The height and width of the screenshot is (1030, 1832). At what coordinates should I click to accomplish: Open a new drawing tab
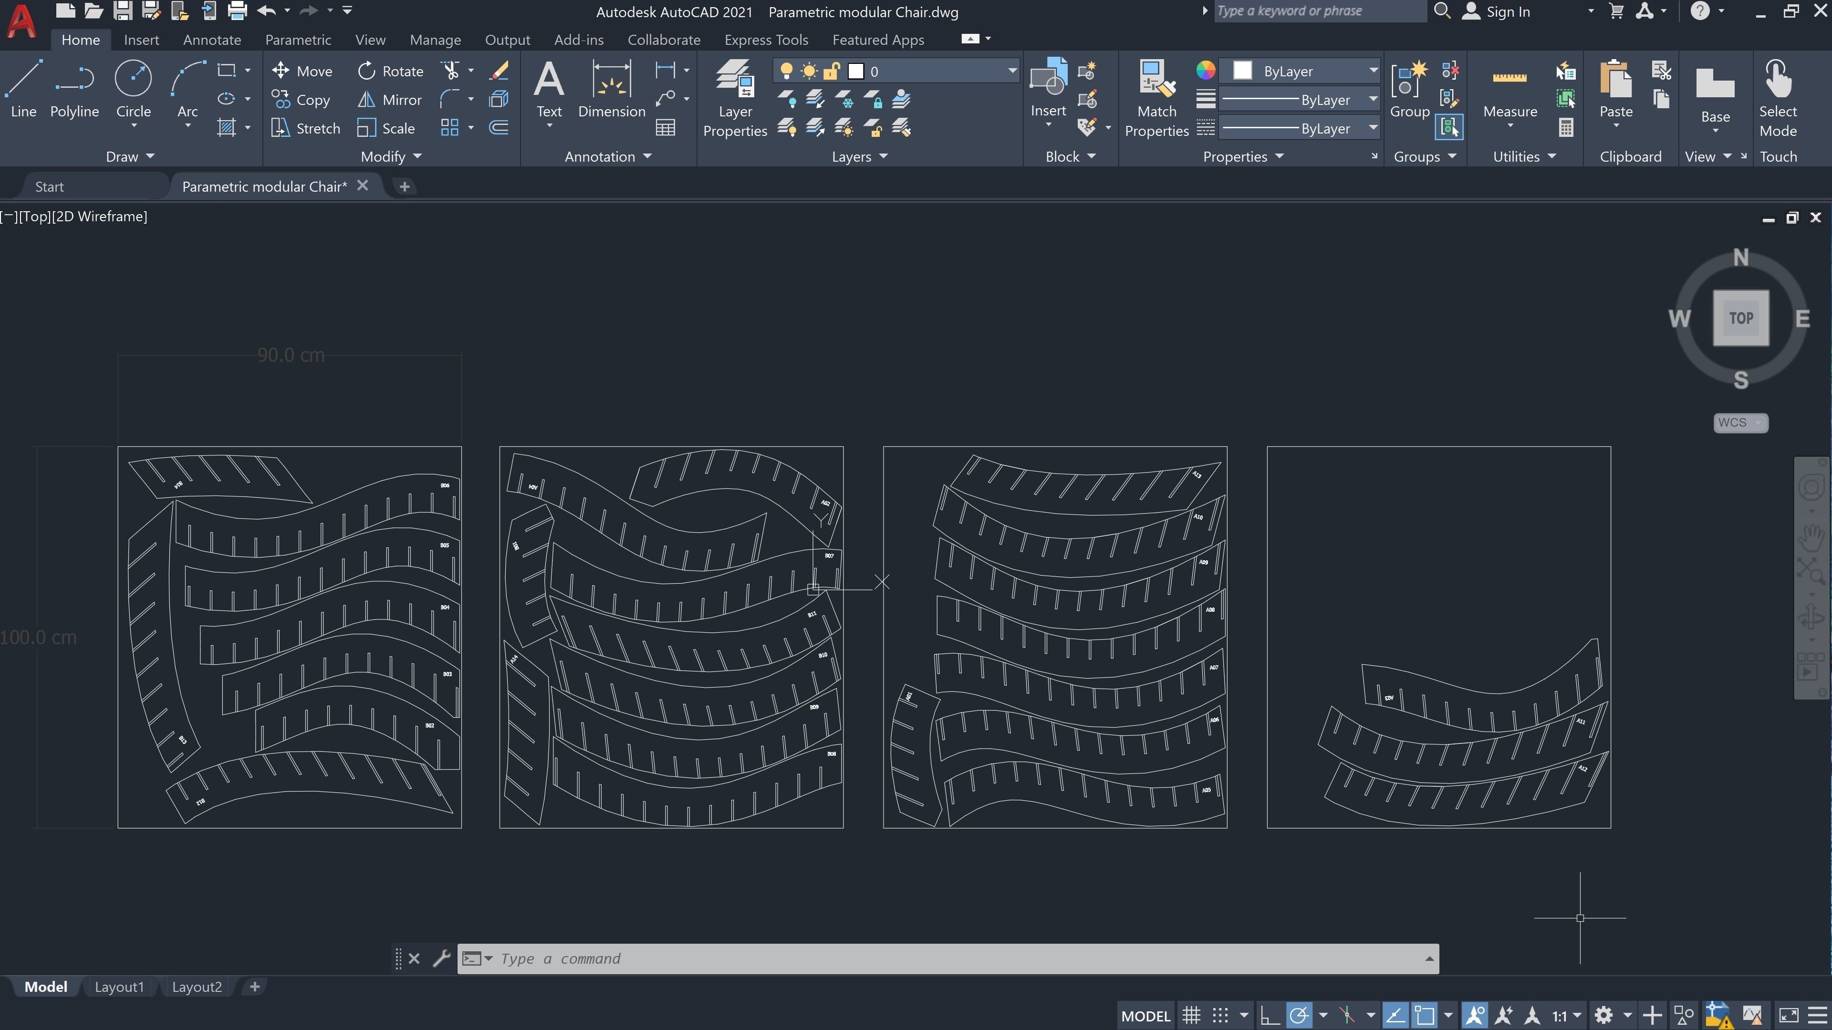click(404, 186)
